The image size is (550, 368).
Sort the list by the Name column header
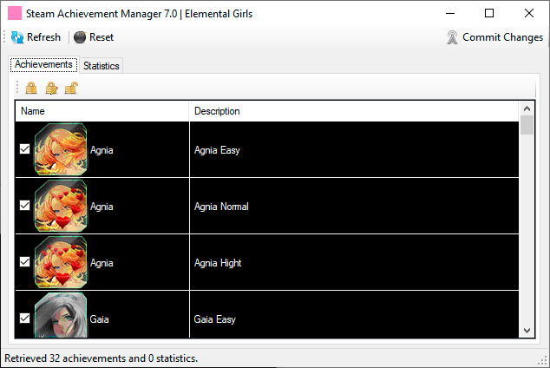tap(102, 111)
